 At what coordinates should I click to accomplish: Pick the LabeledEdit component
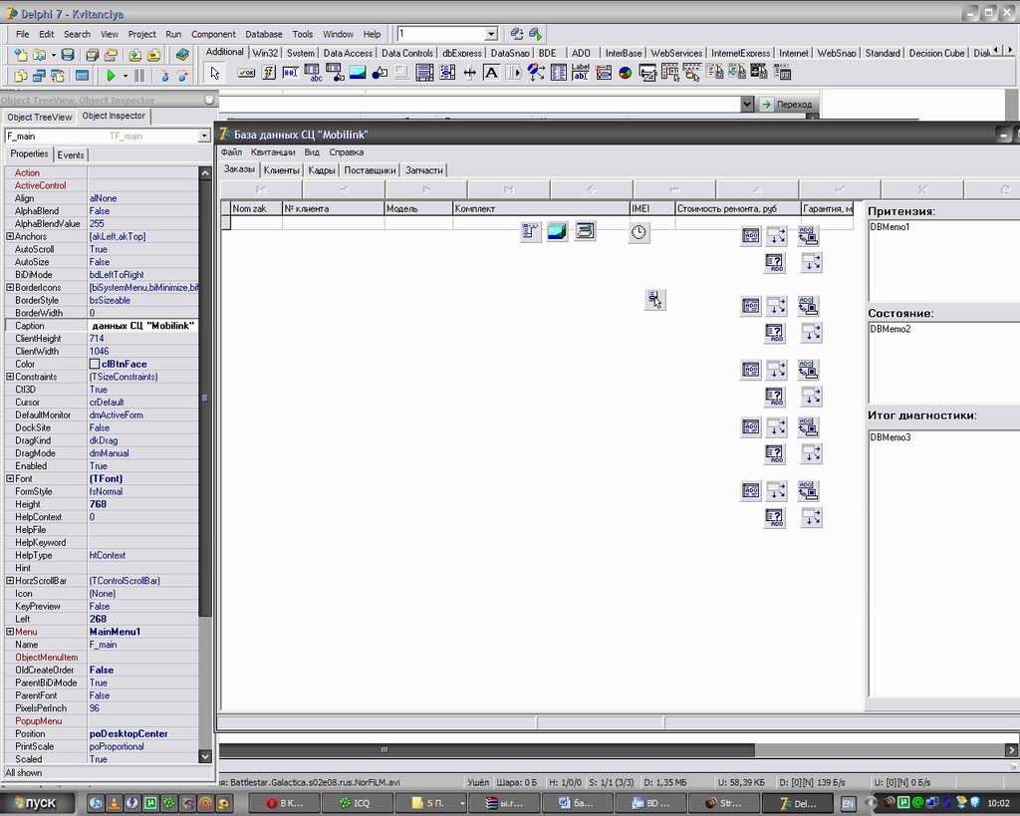click(581, 73)
